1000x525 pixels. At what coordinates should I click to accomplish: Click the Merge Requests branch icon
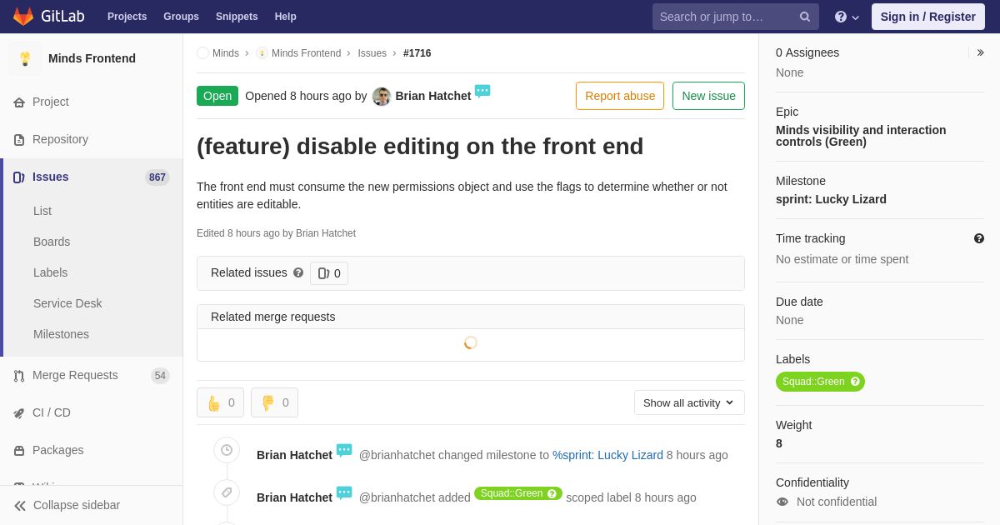(x=19, y=376)
